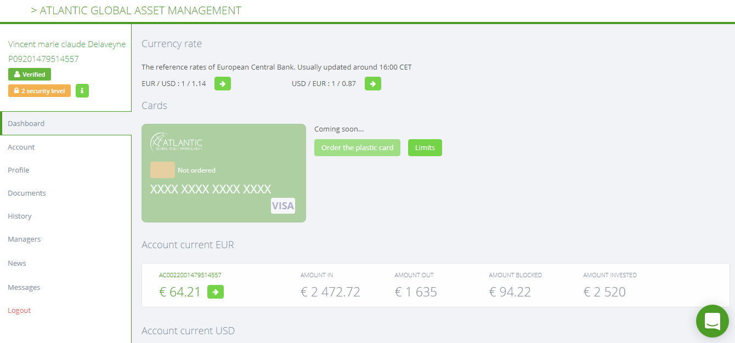The height and width of the screenshot is (343, 735).
Task: Open the live chat bubble icon
Action: [713, 321]
